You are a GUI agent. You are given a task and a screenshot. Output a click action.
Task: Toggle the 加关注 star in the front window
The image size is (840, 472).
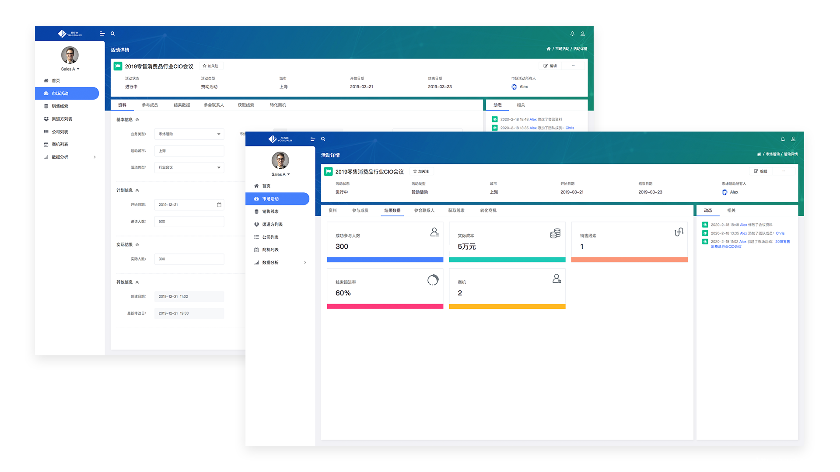coord(415,171)
